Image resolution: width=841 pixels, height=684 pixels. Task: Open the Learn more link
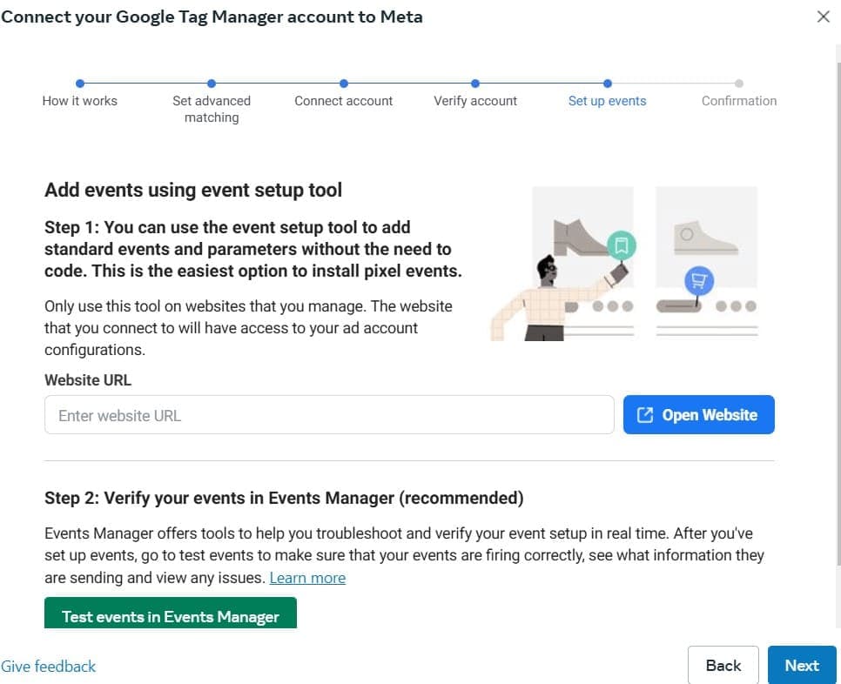307,577
